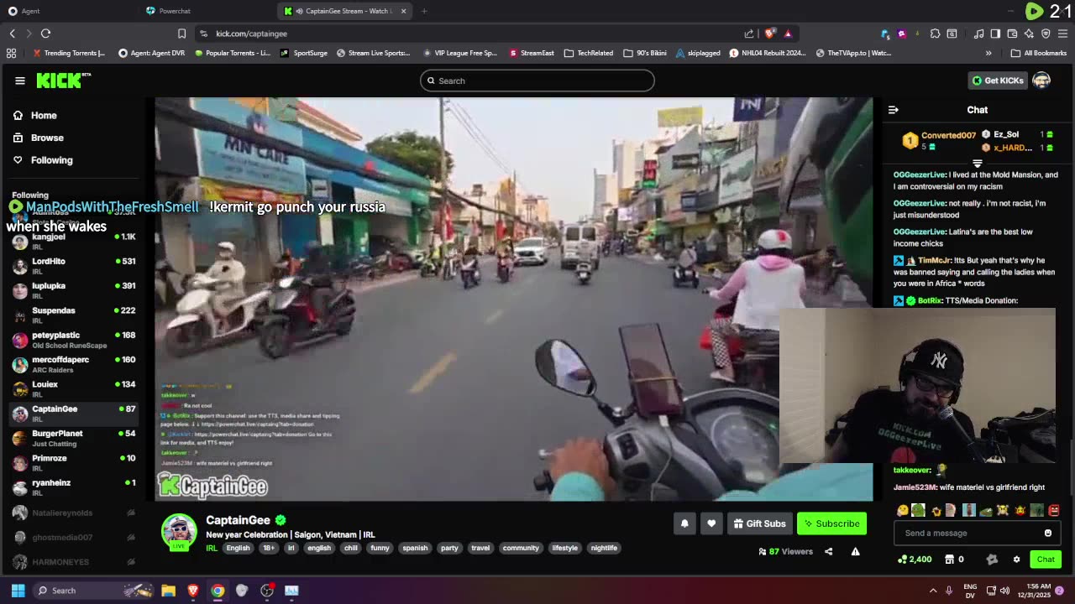Open All Bookmarks folder

tap(1039, 53)
